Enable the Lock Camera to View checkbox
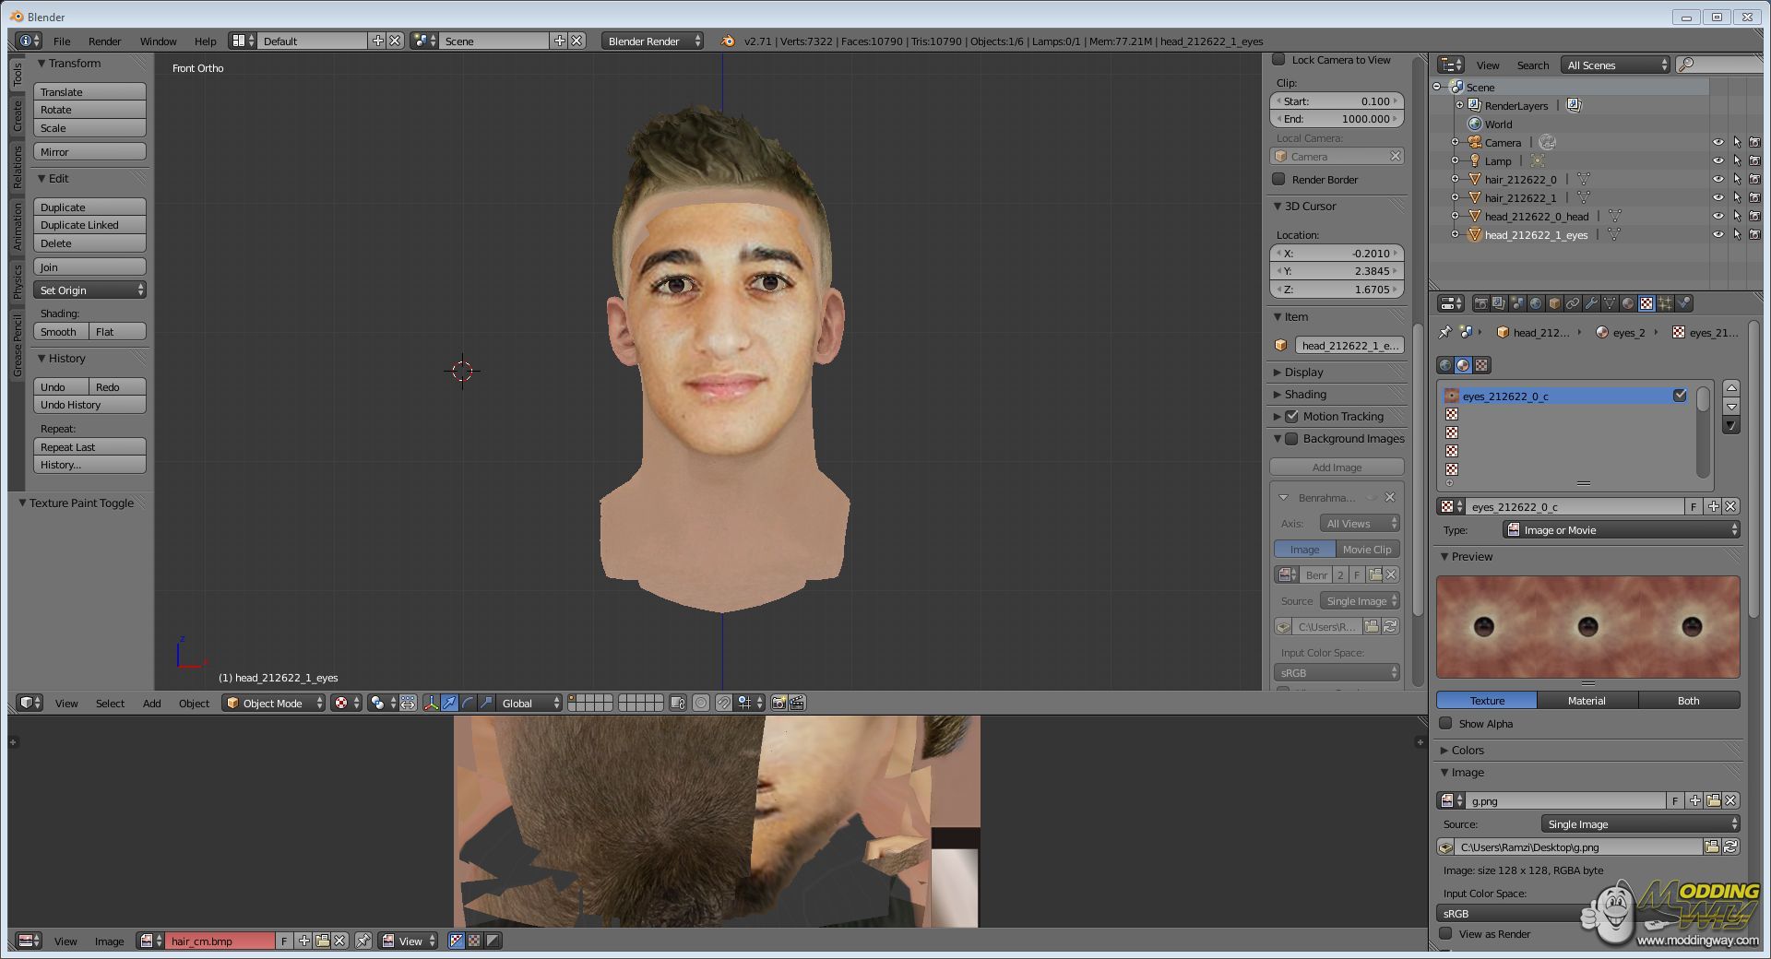The width and height of the screenshot is (1771, 959). (x=1278, y=60)
